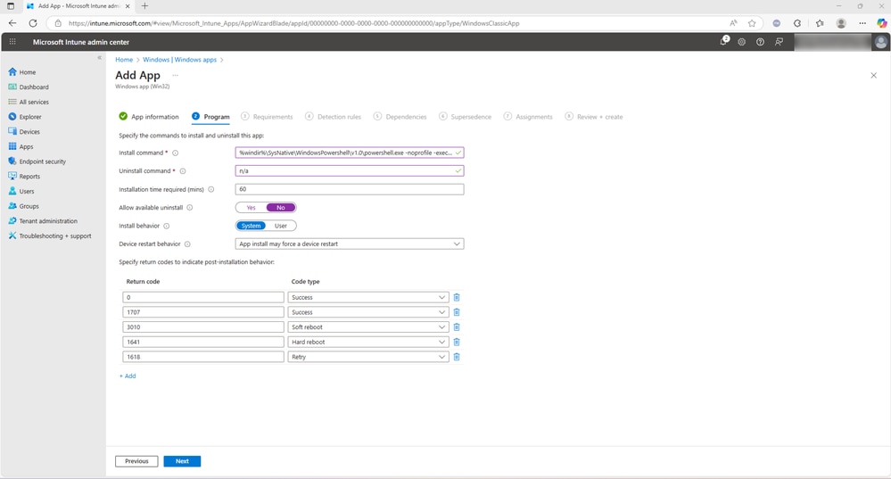
Task: Show info for Allow available uninstall
Action: (190, 208)
